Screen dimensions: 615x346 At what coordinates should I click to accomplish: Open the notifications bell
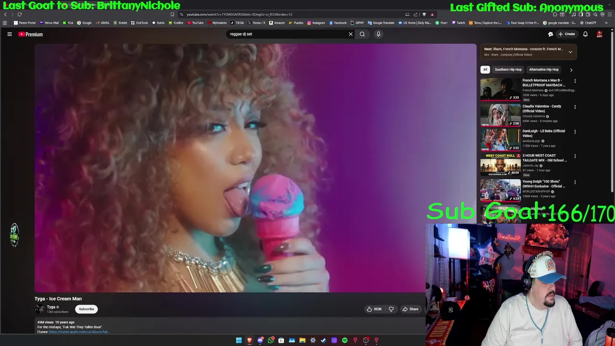pyautogui.click(x=585, y=34)
